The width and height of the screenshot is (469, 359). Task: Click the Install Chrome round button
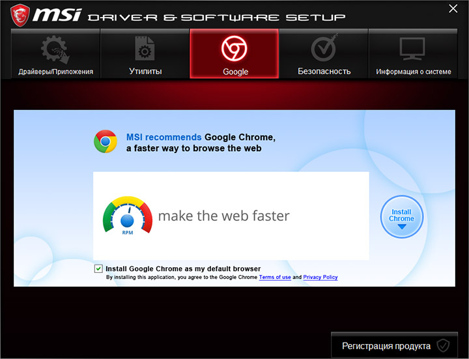point(402,217)
